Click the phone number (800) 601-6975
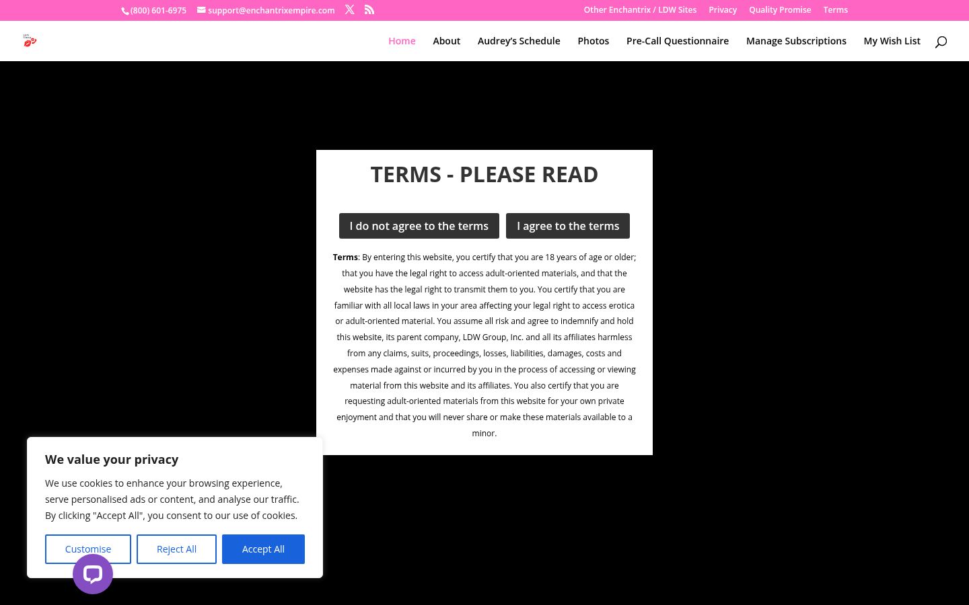Screen dimensions: 969x605 coord(158,11)
